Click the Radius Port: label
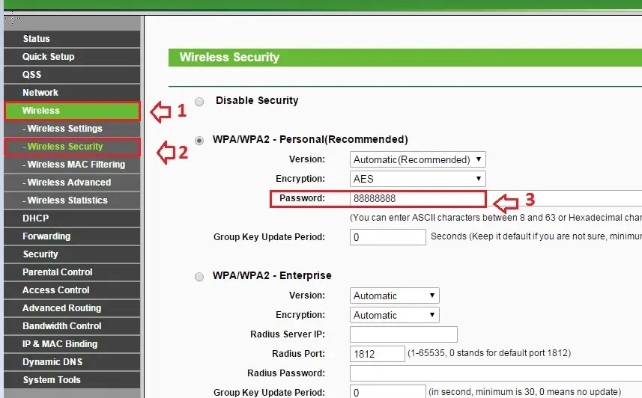Viewport: 642px width, 398px height. (x=298, y=354)
